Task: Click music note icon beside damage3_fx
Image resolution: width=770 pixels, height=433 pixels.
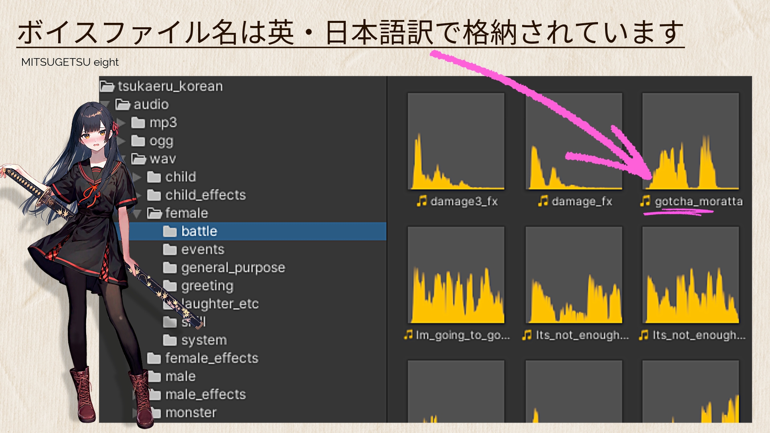Action: tap(421, 201)
